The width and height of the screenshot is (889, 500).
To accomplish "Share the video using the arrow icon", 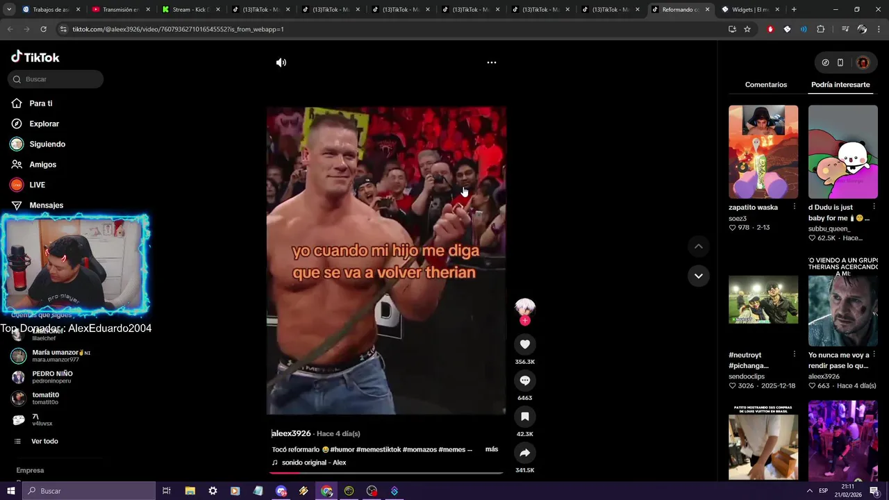I will point(525,453).
